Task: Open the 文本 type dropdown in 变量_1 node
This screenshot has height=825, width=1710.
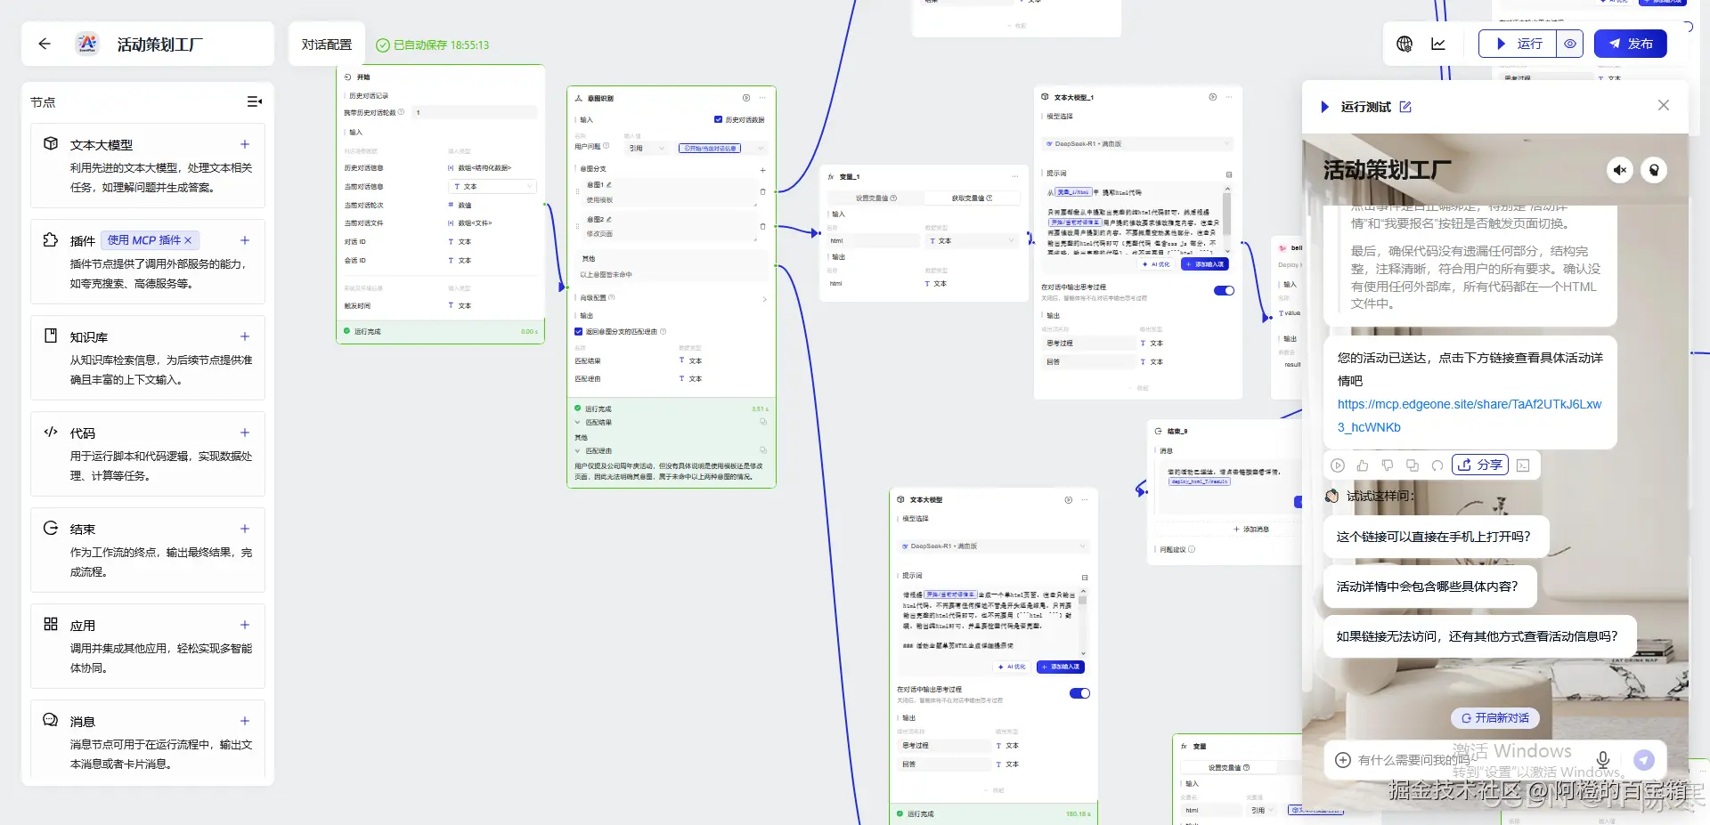Action: (971, 241)
